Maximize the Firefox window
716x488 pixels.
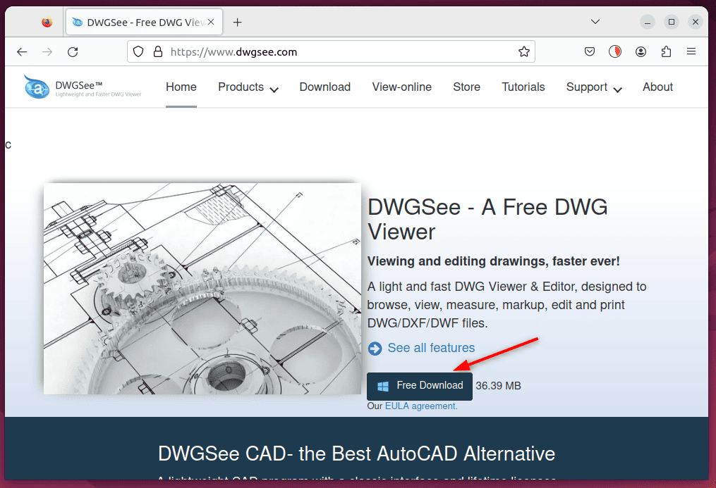click(x=672, y=22)
